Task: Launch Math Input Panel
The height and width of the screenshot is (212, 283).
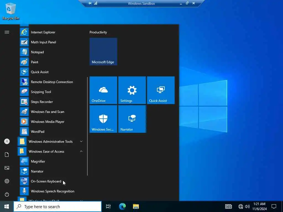Action: click(51, 42)
